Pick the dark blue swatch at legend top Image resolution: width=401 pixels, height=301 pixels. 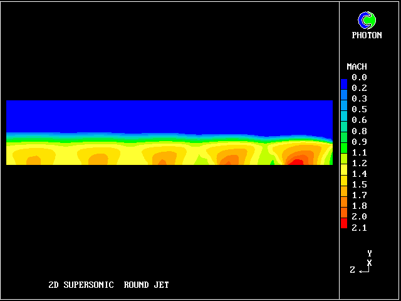(343, 83)
